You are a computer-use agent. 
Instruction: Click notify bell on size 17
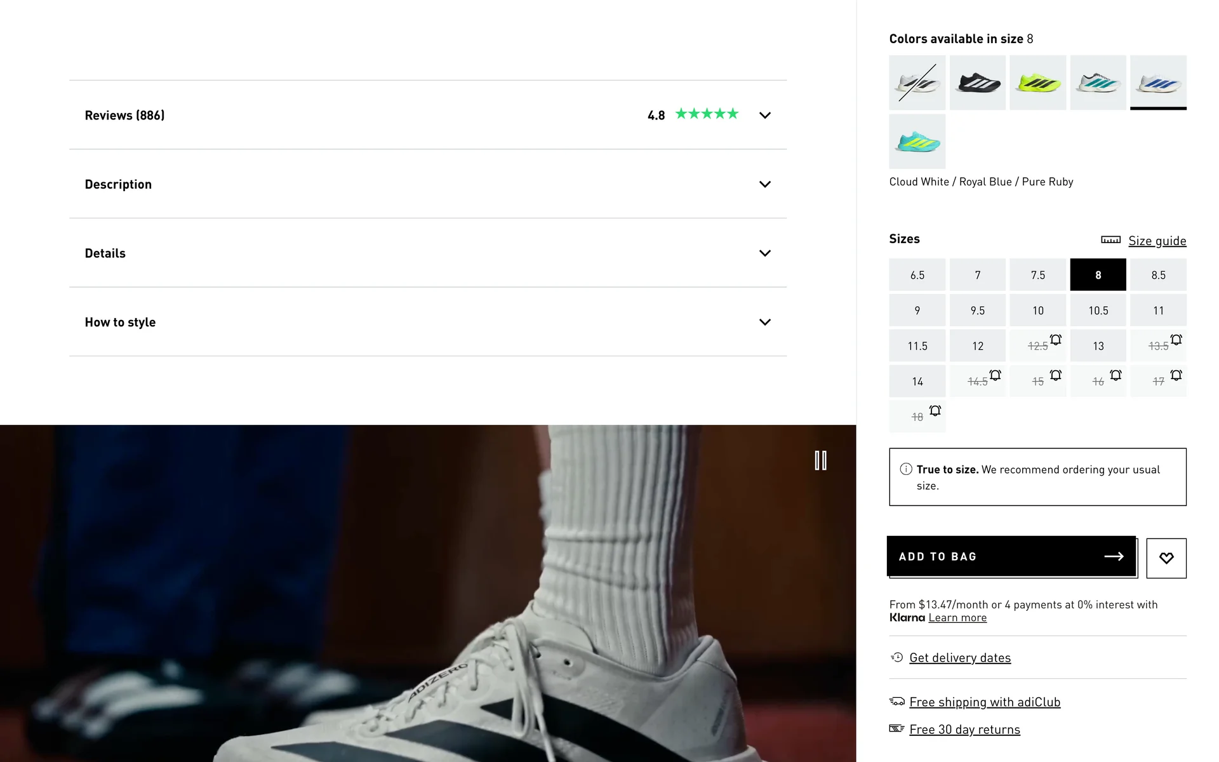[x=1176, y=375]
